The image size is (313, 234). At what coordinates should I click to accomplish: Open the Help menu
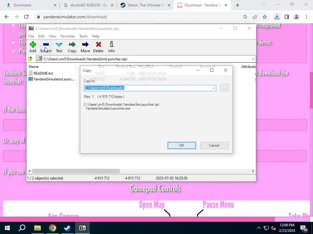(95, 36)
